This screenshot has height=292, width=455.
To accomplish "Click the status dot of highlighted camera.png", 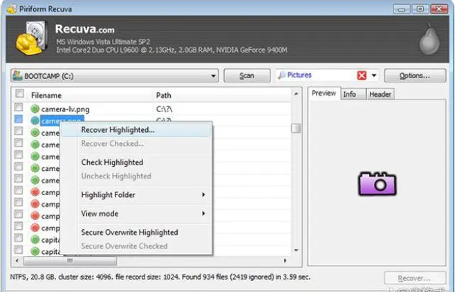I will (35, 120).
